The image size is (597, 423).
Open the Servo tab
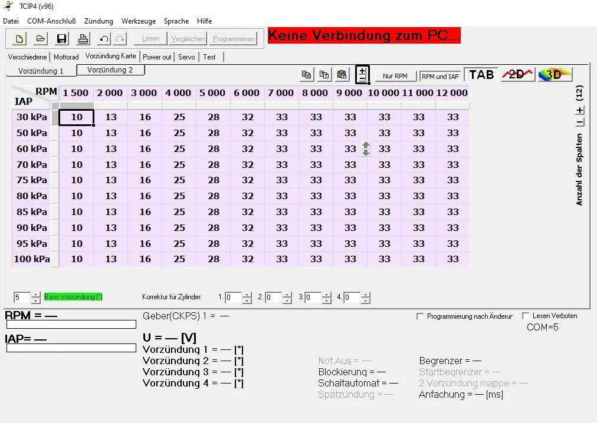(186, 57)
